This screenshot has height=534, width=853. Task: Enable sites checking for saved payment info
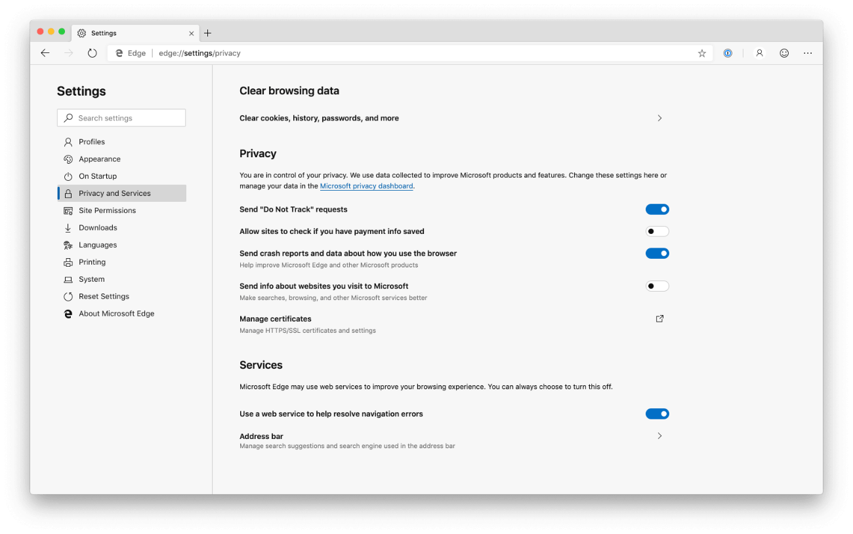point(657,231)
